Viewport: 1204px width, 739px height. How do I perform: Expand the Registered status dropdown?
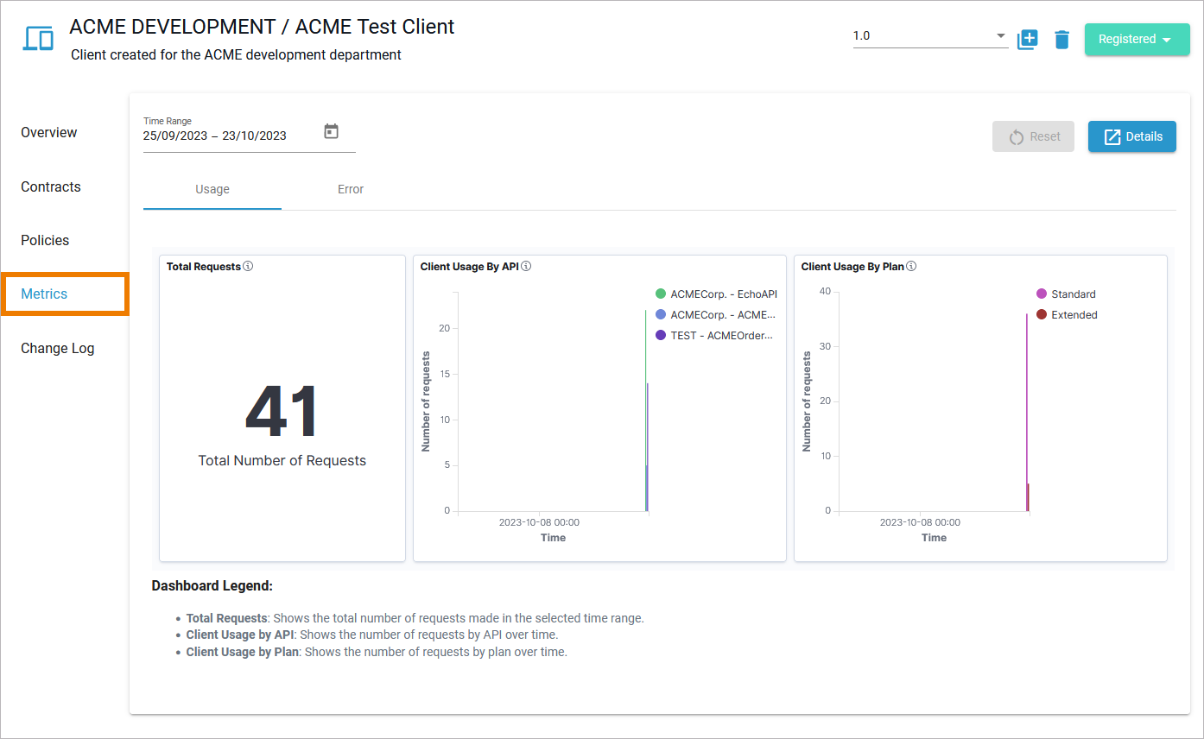tap(1137, 40)
